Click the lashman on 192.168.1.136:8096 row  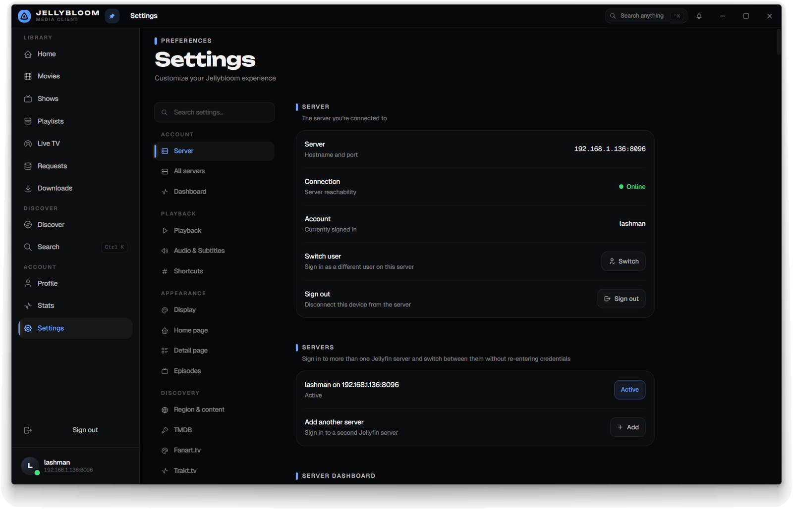click(475, 390)
